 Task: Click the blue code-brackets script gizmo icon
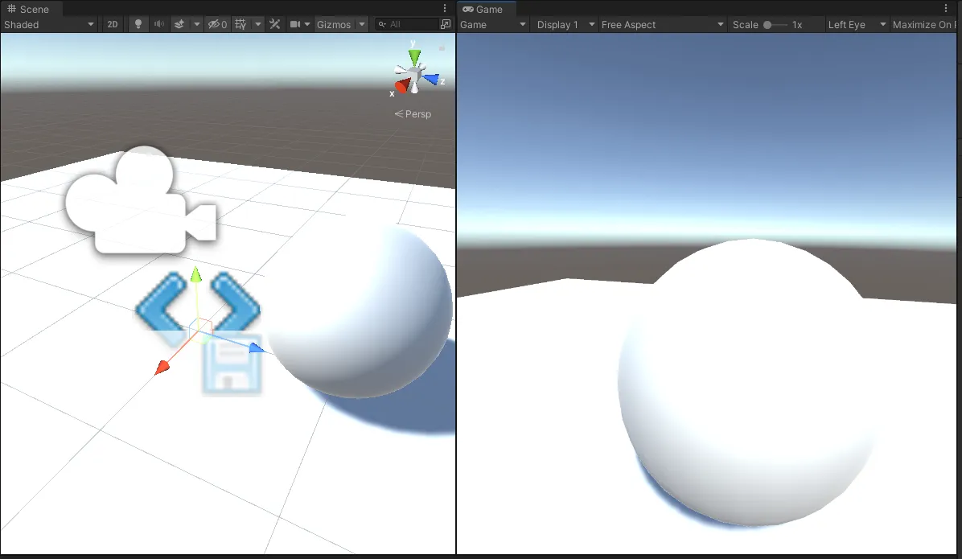click(198, 305)
